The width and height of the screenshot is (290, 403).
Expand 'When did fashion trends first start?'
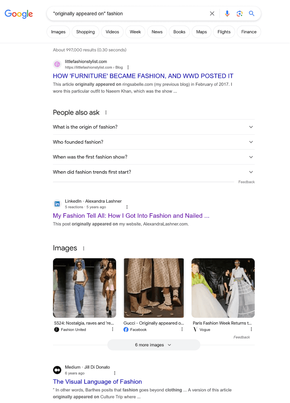pos(154,172)
